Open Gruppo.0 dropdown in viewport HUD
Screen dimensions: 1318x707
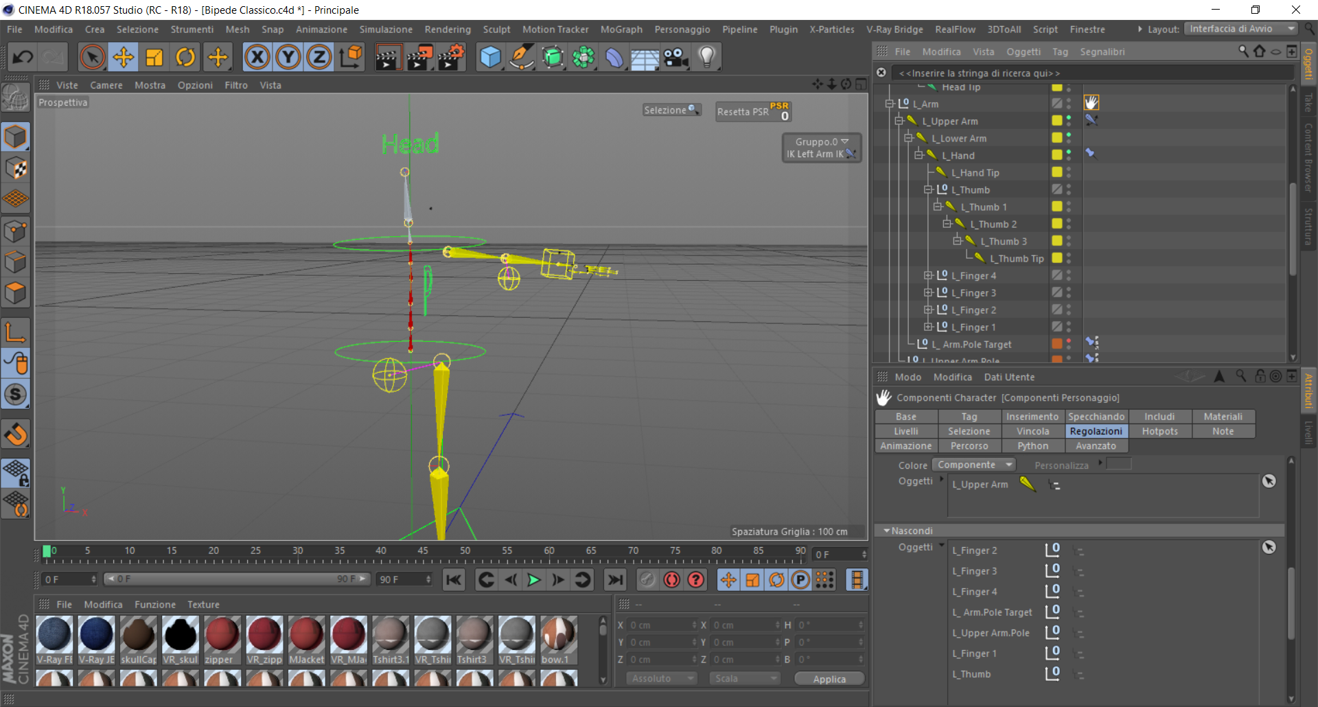[821, 142]
